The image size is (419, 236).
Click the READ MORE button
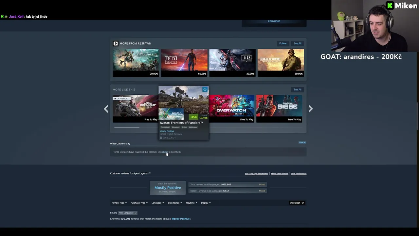point(274,21)
